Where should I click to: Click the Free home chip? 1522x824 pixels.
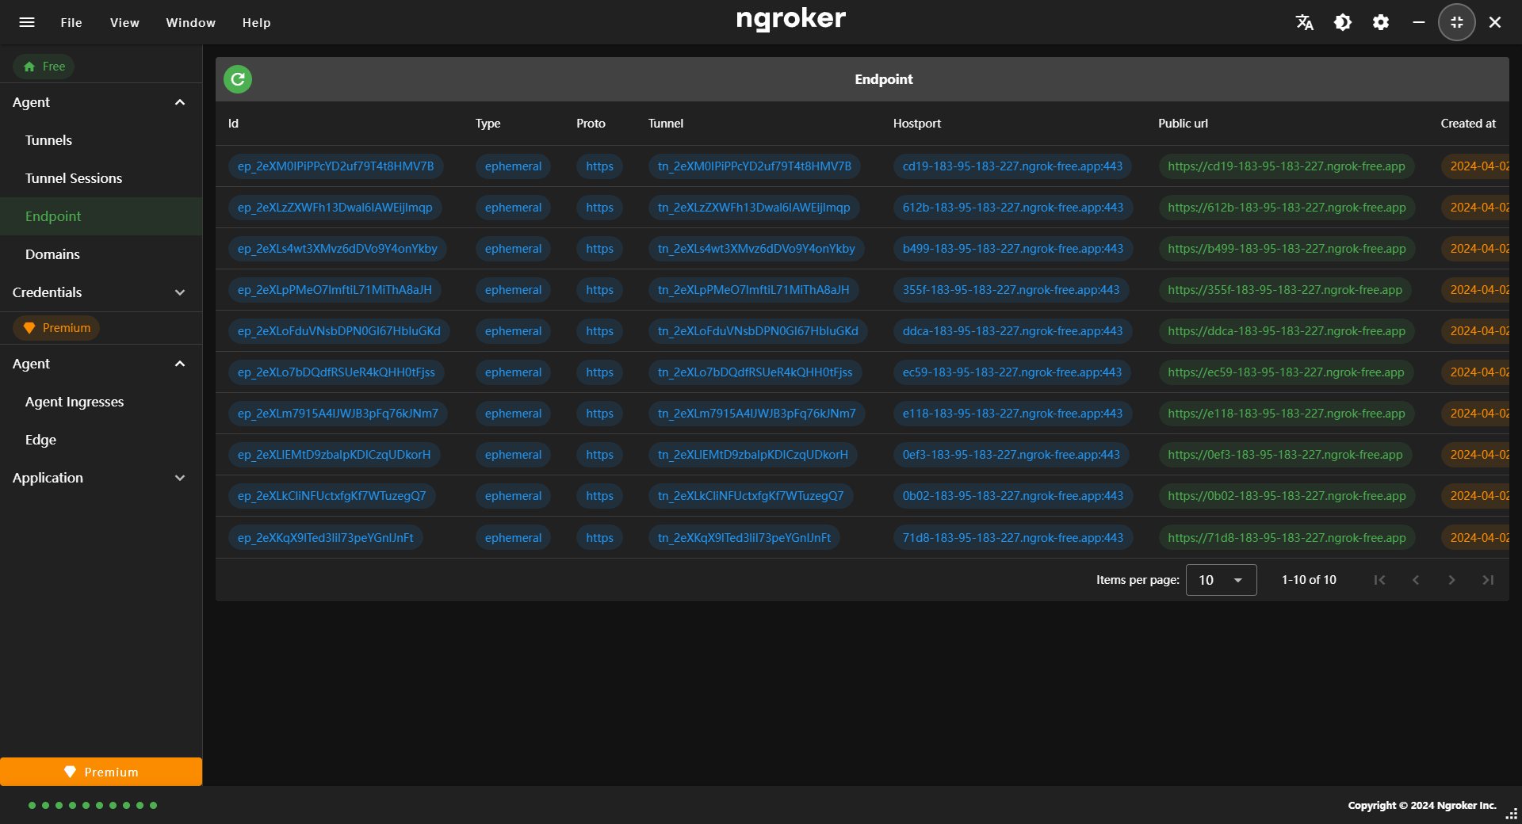[44, 67]
